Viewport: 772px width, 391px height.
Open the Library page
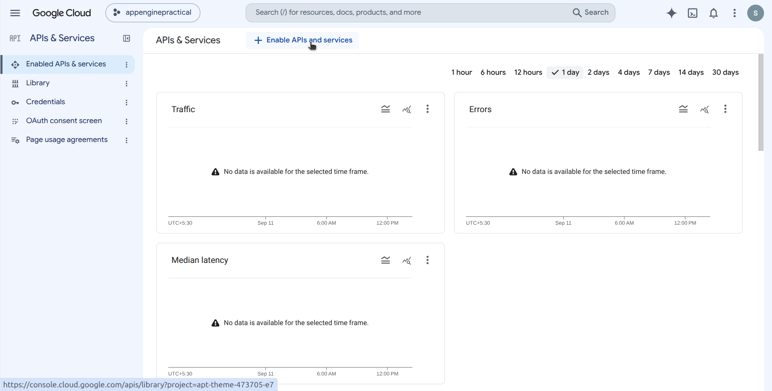[68, 83]
